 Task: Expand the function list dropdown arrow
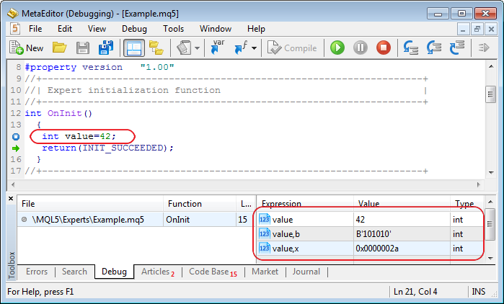(255, 48)
